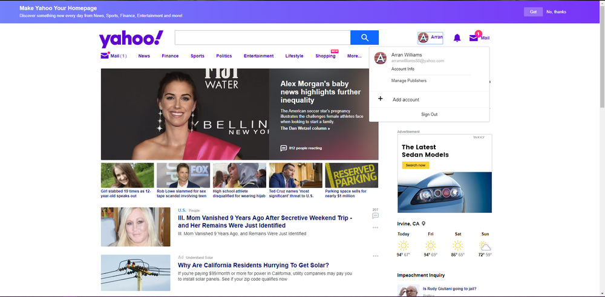This screenshot has width=605, height=297.
Task: Click the location pin next to Irvine, CA
Action: [423, 224]
